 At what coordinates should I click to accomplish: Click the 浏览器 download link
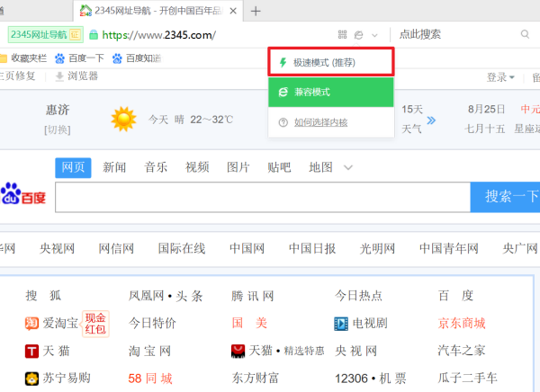[76, 76]
